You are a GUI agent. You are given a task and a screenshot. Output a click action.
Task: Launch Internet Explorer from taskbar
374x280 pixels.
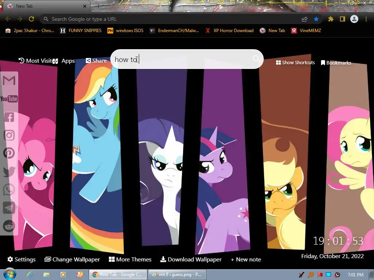click(x=30, y=275)
